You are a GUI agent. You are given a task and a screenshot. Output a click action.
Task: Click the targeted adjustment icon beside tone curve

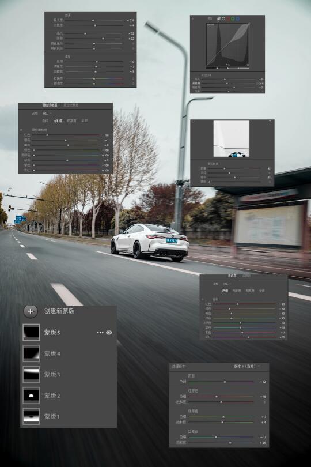(192, 19)
